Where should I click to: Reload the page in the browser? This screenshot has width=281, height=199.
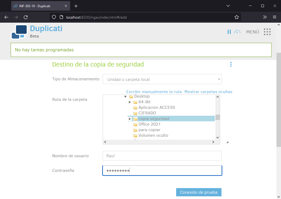pyautogui.click(x=26, y=17)
